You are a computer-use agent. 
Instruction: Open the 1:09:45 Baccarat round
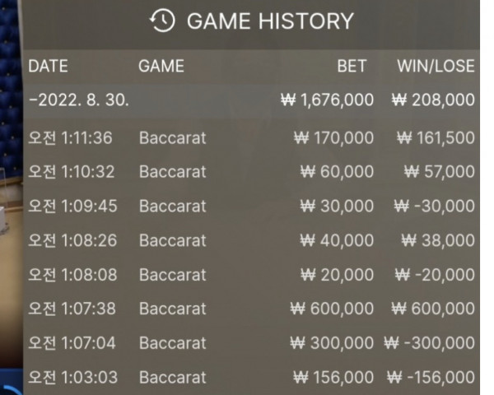172,206
